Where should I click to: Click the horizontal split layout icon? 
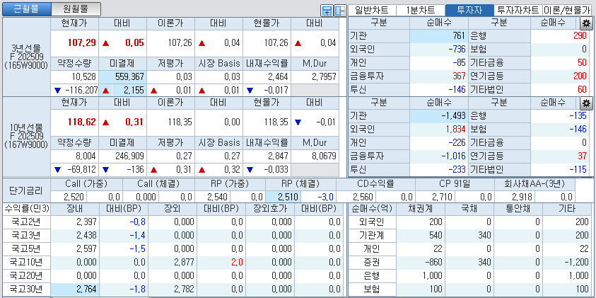327,11
